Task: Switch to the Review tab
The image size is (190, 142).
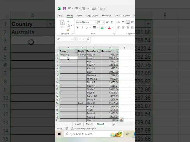Action: pyautogui.click(x=127, y=16)
